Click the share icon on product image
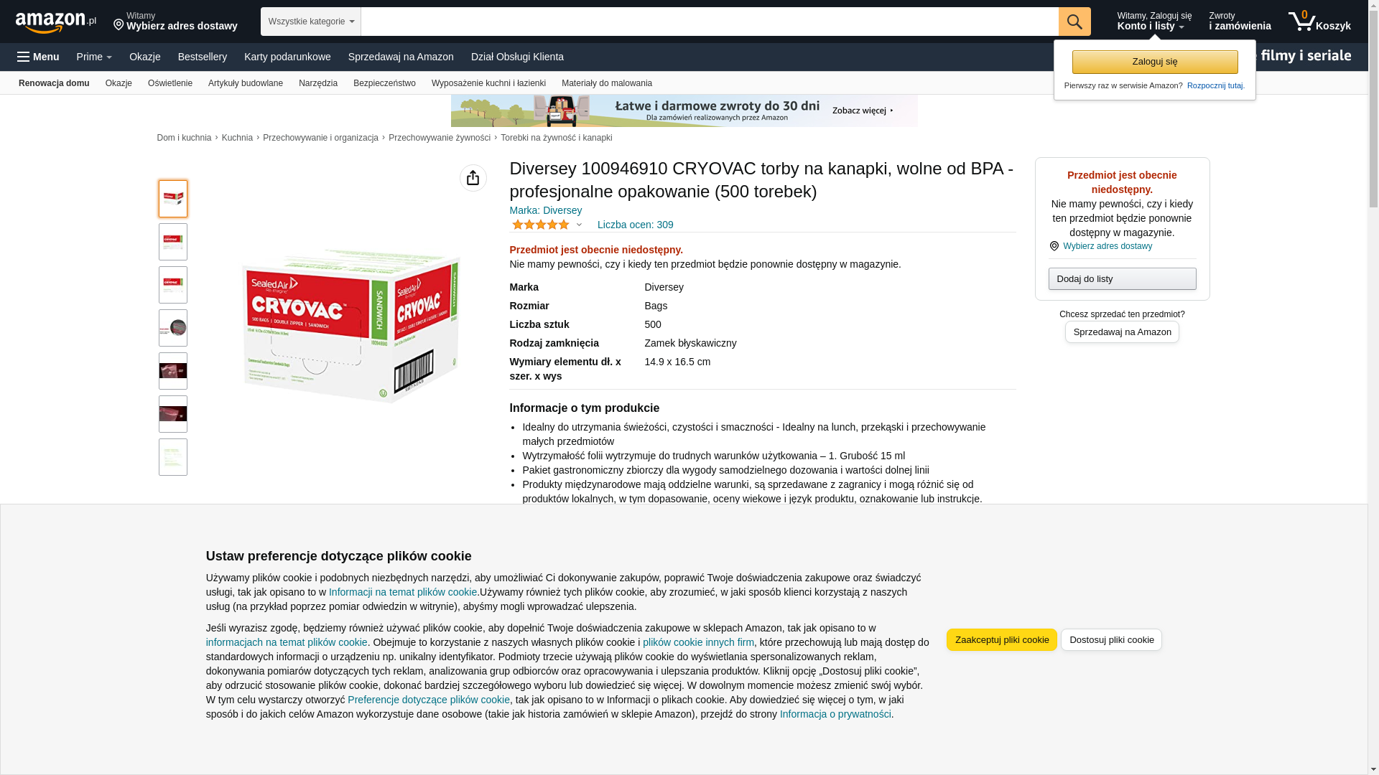 (x=473, y=178)
